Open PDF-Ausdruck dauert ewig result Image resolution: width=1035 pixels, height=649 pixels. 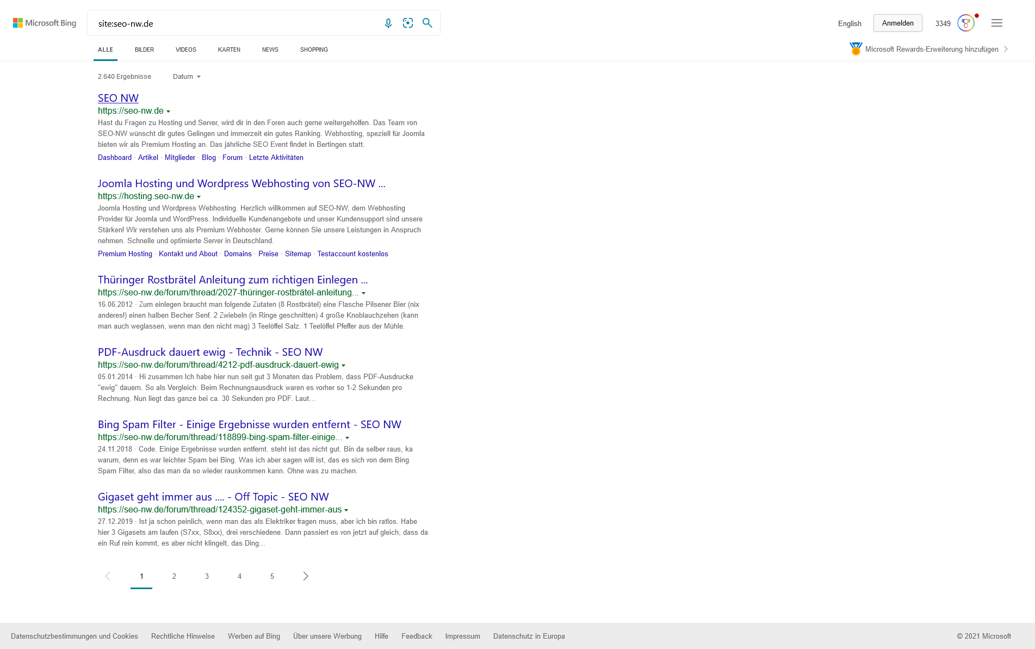coord(210,352)
